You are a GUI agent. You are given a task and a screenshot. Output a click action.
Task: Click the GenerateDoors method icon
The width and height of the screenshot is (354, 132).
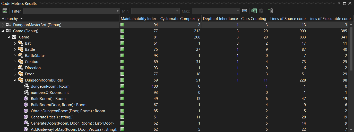pyautogui.click(x=26, y=123)
